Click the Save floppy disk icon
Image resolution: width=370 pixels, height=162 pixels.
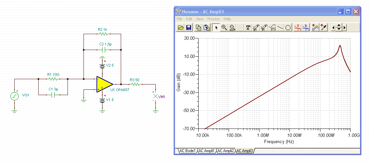coord(189,27)
